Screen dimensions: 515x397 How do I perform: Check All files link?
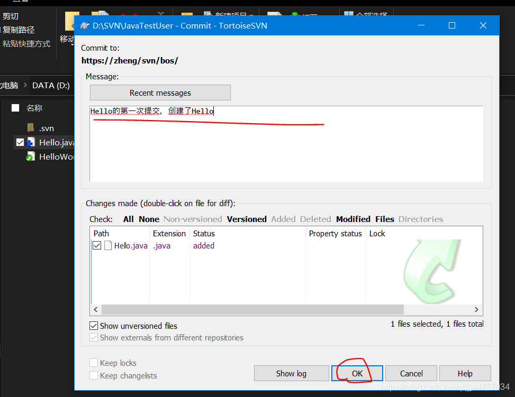coord(129,219)
